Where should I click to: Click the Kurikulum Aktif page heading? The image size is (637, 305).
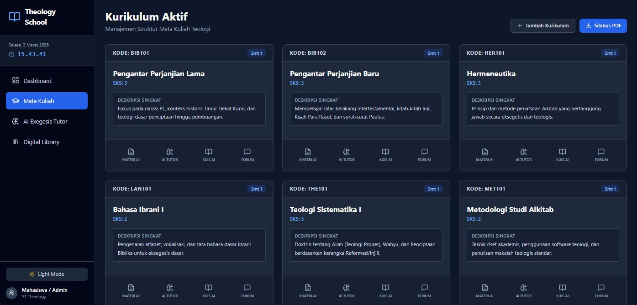[x=147, y=16]
